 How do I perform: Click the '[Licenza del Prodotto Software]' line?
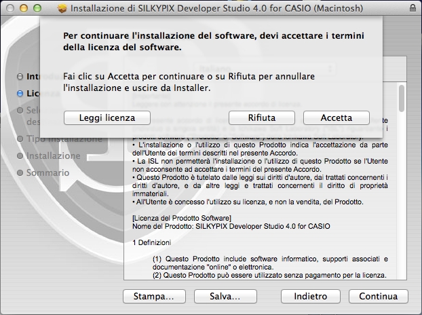[182, 218]
